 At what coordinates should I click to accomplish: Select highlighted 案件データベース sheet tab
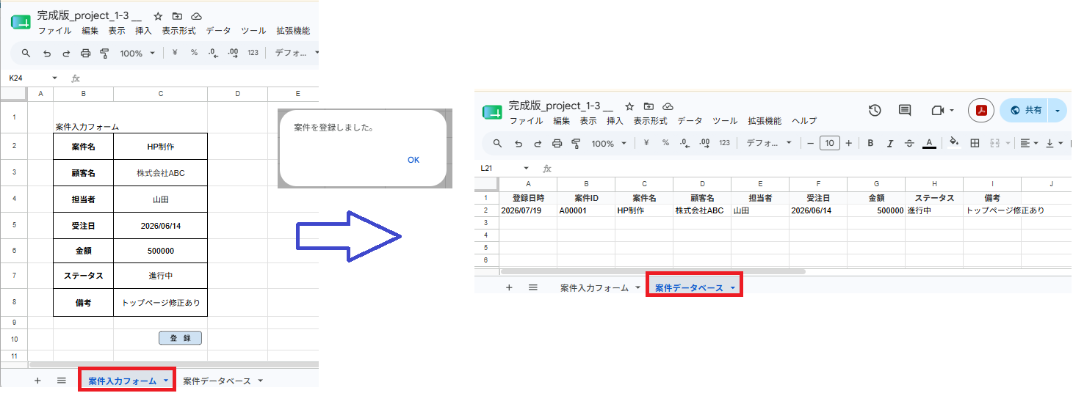tap(695, 287)
